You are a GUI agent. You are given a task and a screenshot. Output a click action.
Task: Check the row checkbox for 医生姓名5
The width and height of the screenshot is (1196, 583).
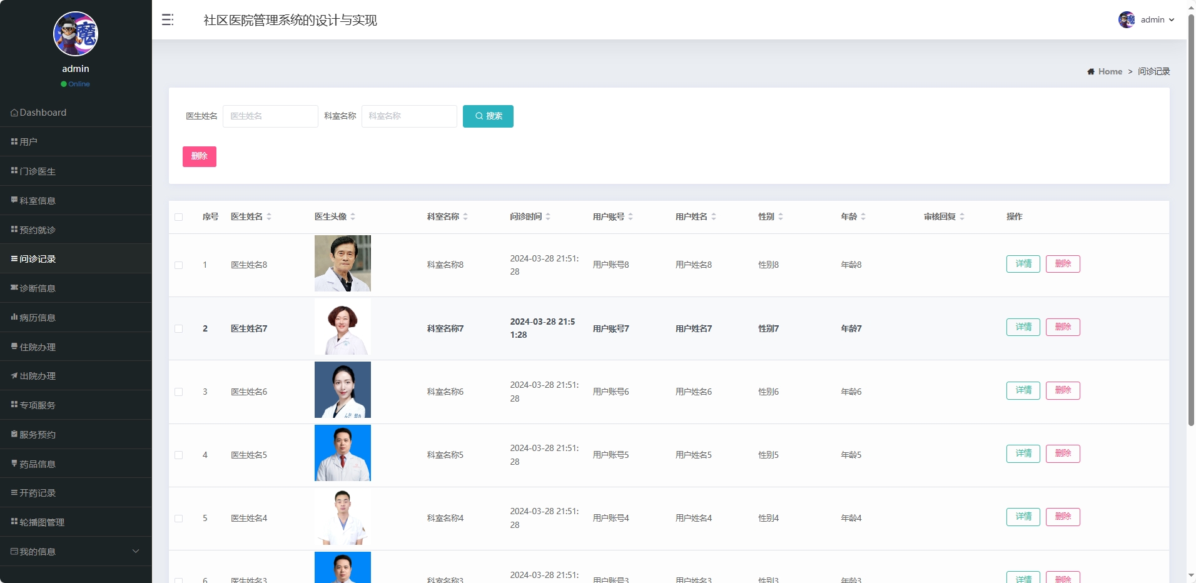179,455
